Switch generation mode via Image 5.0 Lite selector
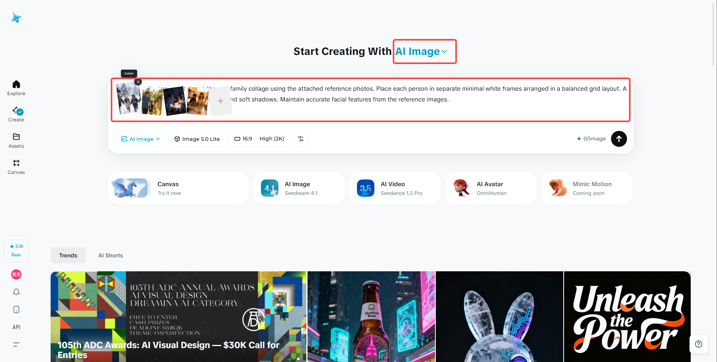Viewport: 717px width, 362px height. click(x=197, y=138)
